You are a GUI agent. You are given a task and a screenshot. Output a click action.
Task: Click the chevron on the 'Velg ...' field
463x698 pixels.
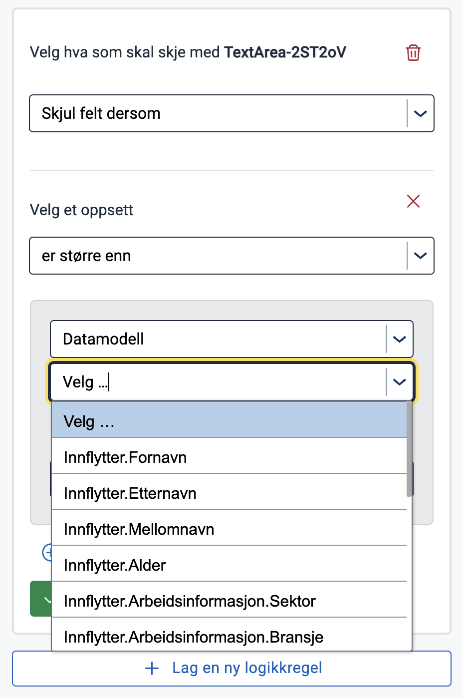tap(399, 381)
